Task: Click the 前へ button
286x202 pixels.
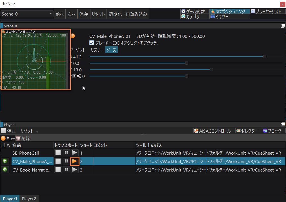Action: 60,14
